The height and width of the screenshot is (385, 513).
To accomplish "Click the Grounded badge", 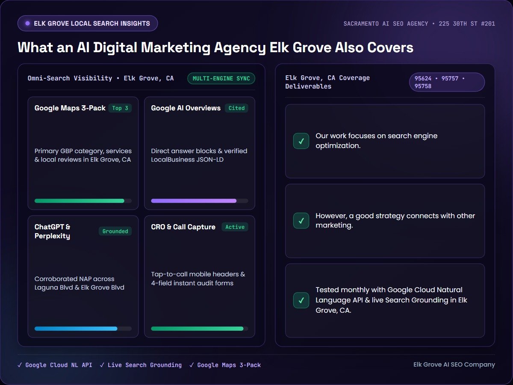I will [x=115, y=231].
